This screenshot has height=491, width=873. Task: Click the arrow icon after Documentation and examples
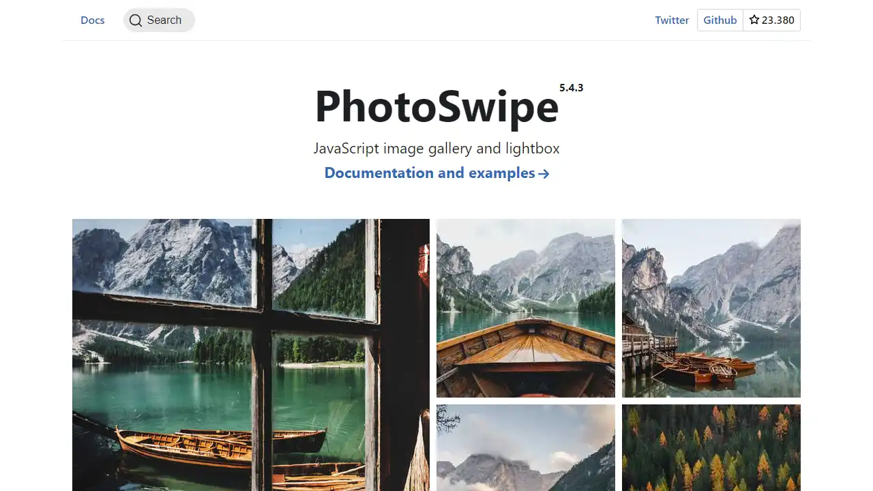pyautogui.click(x=544, y=173)
